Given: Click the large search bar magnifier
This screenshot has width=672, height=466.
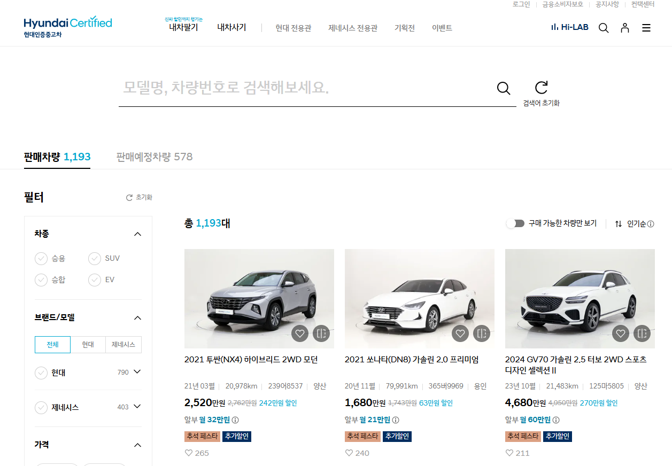Looking at the screenshot, I should [x=504, y=88].
